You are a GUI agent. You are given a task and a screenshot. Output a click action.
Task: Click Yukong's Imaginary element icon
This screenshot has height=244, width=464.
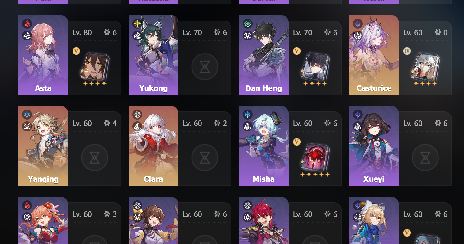coord(137,24)
